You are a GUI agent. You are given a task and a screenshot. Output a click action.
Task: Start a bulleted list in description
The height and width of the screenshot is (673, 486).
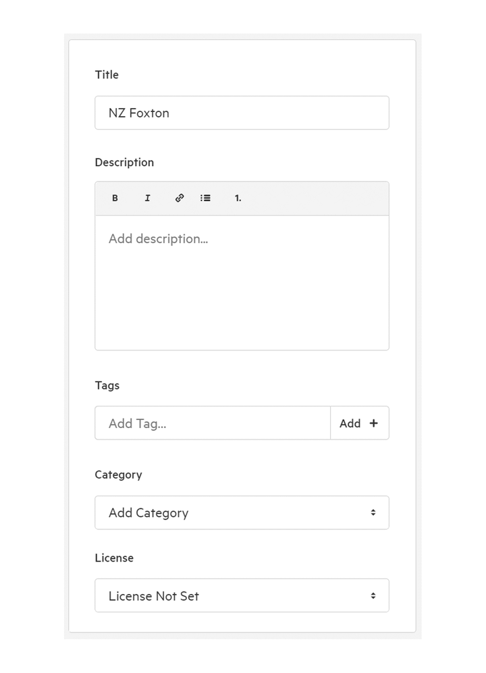pos(205,198)
